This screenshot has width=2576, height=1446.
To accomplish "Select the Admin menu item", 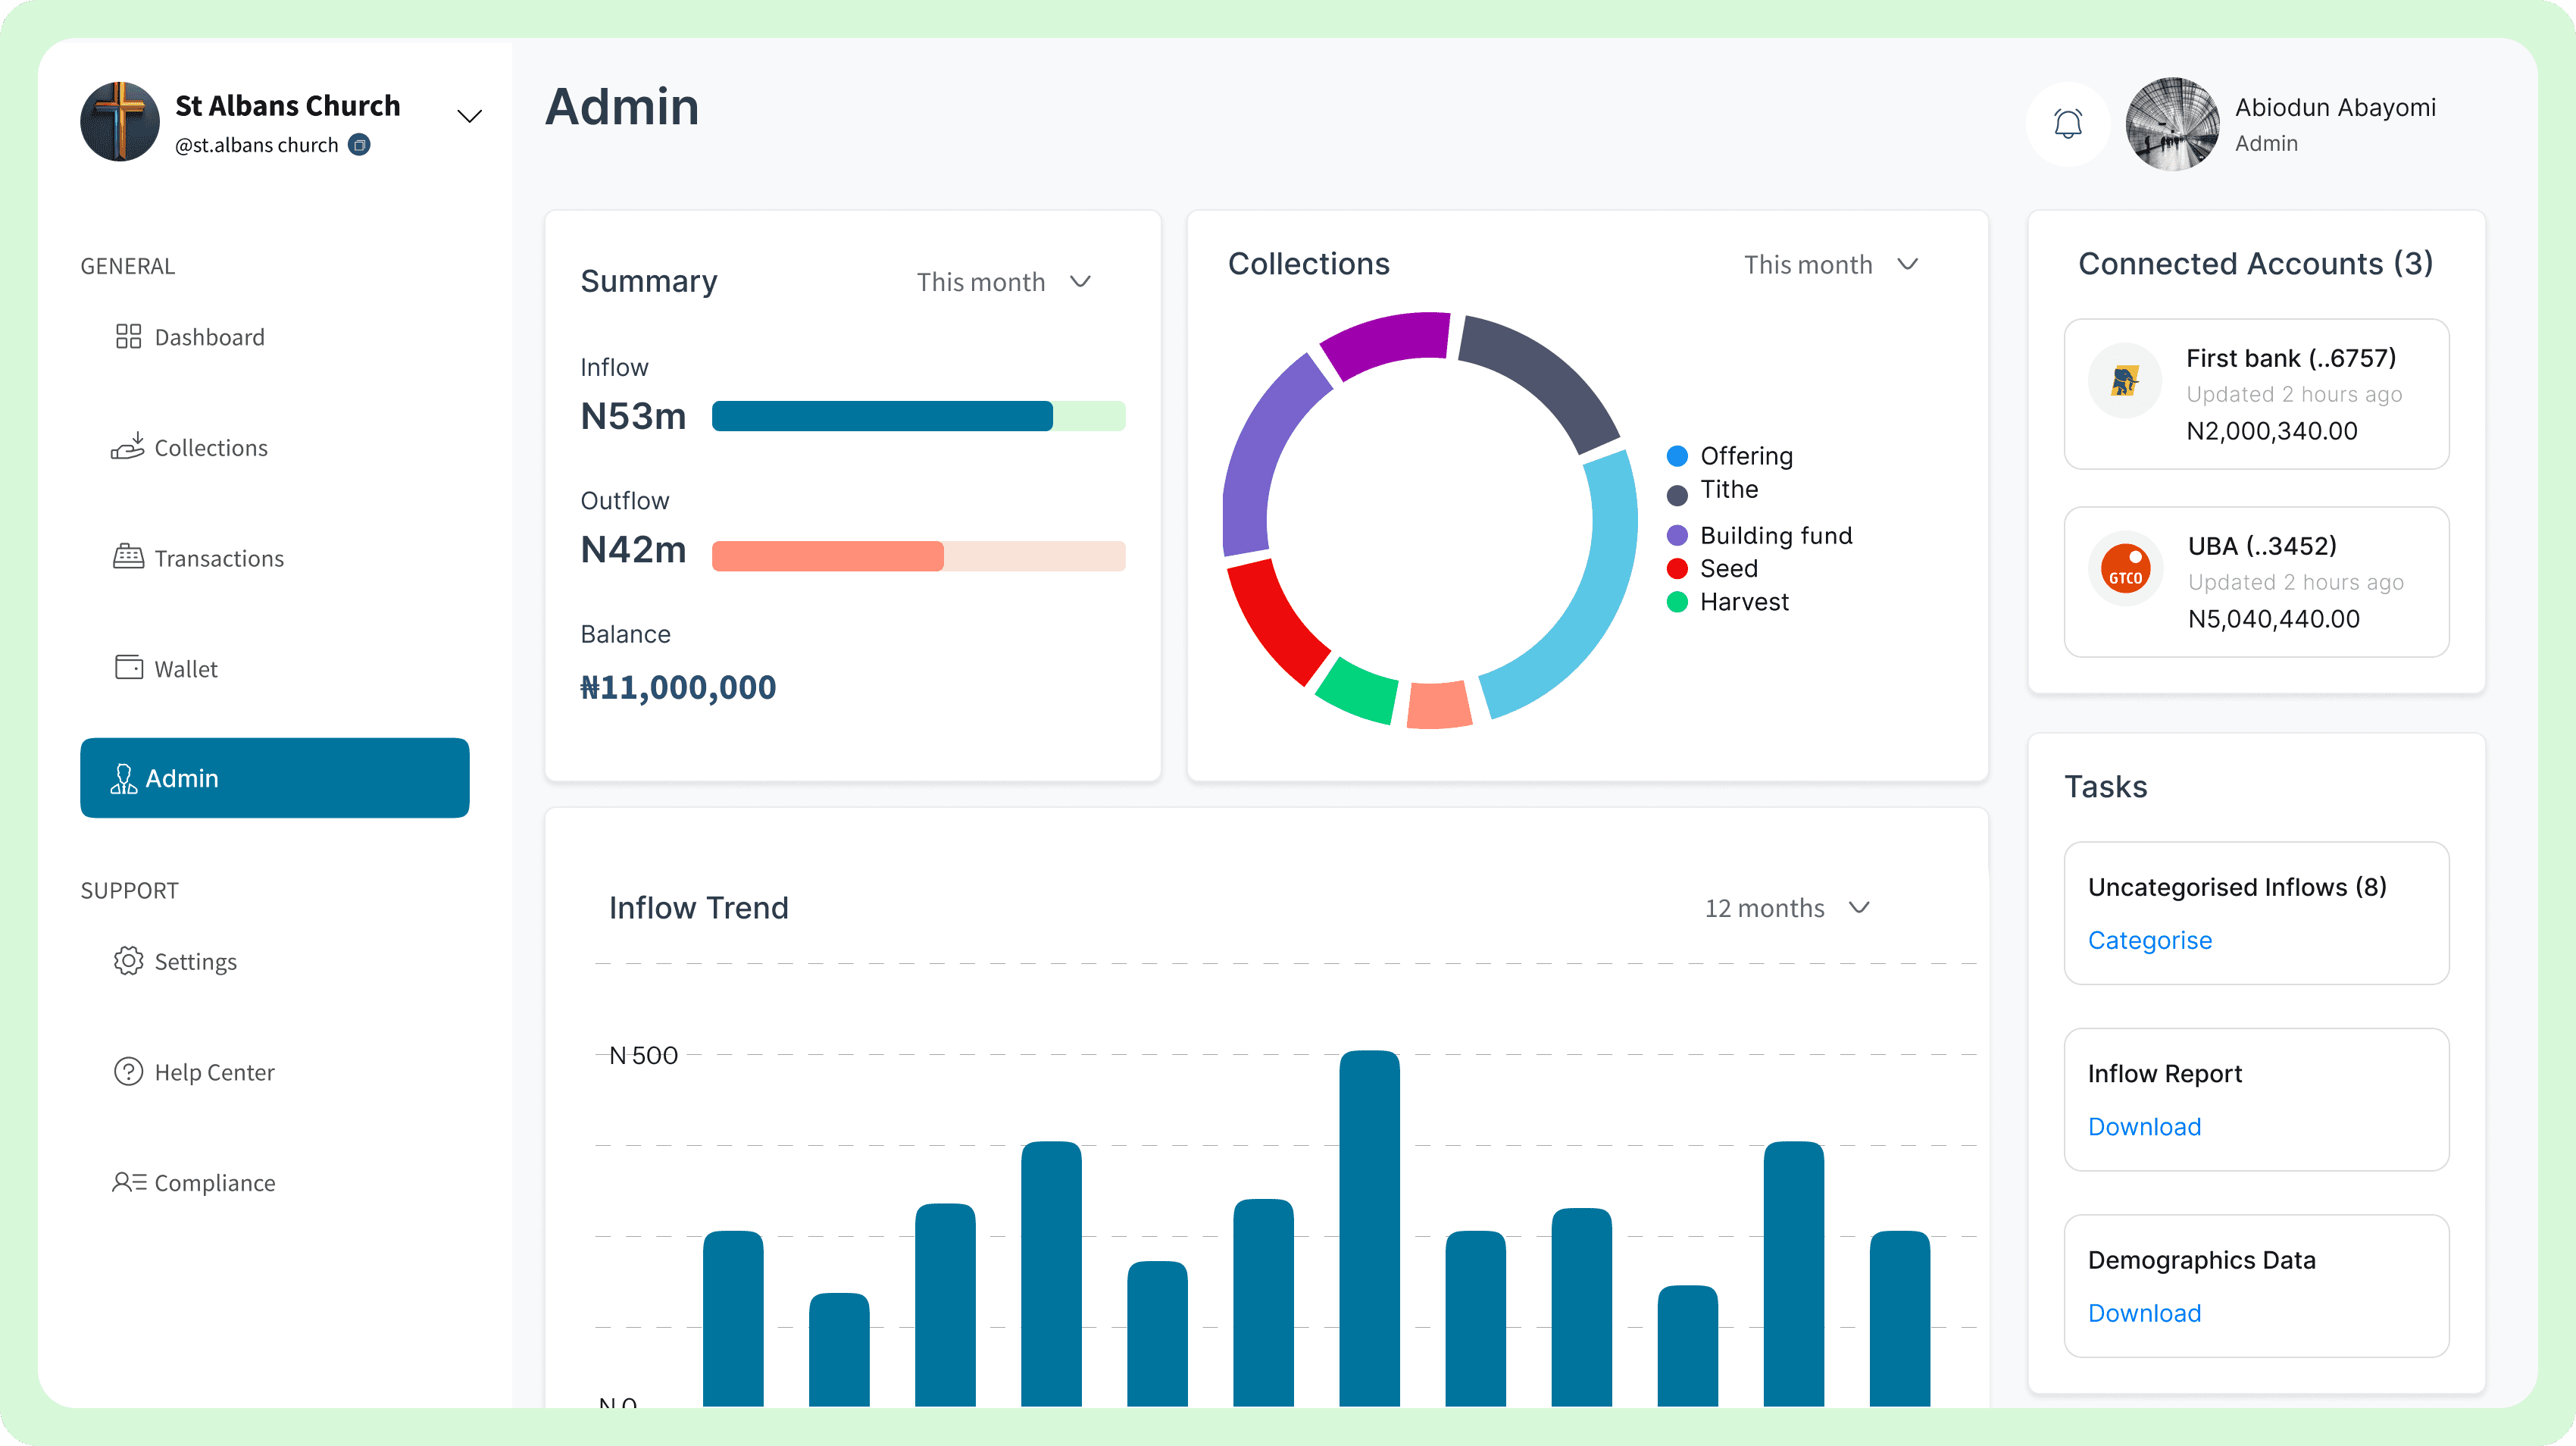I will (x=275, y=778).
